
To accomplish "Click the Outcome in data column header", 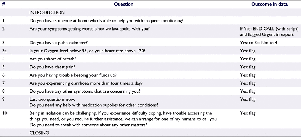I will (269, 4).
